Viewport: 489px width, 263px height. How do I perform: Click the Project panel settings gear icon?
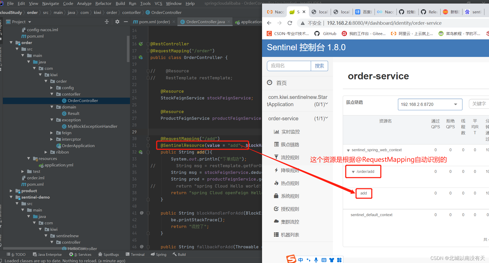click(x=117, y=22)
